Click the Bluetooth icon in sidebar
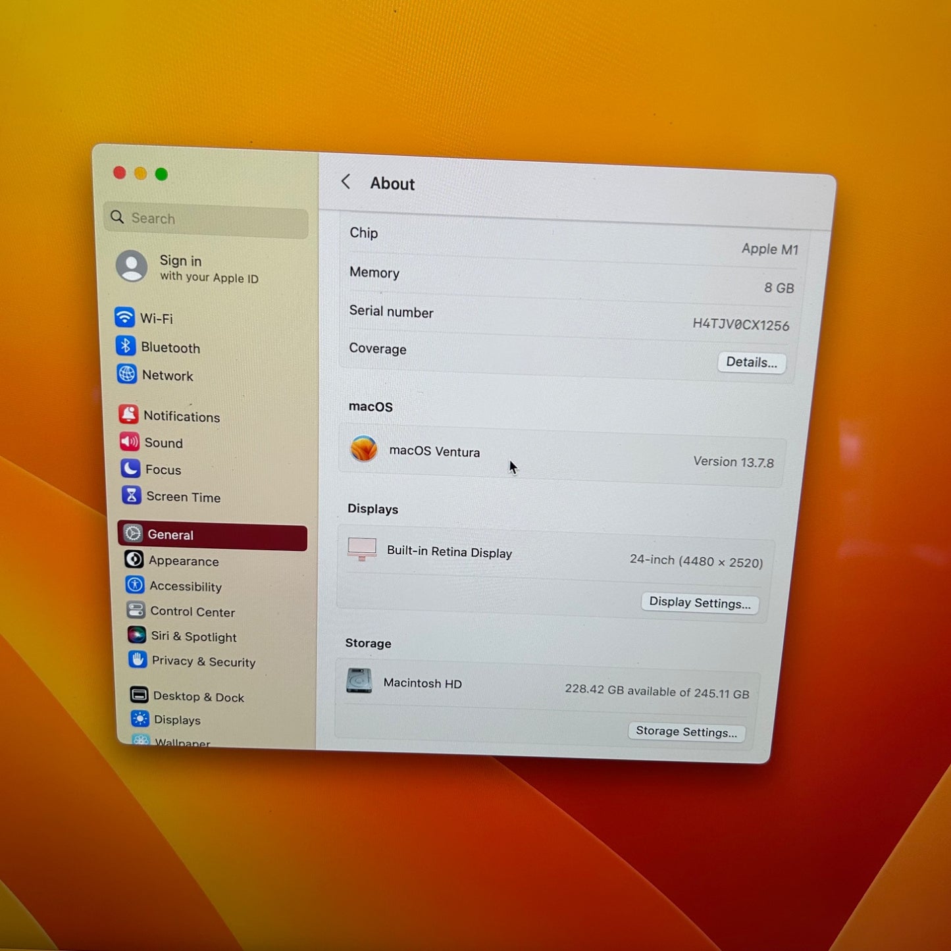This screenshot has height=951, width=951. 125,346
